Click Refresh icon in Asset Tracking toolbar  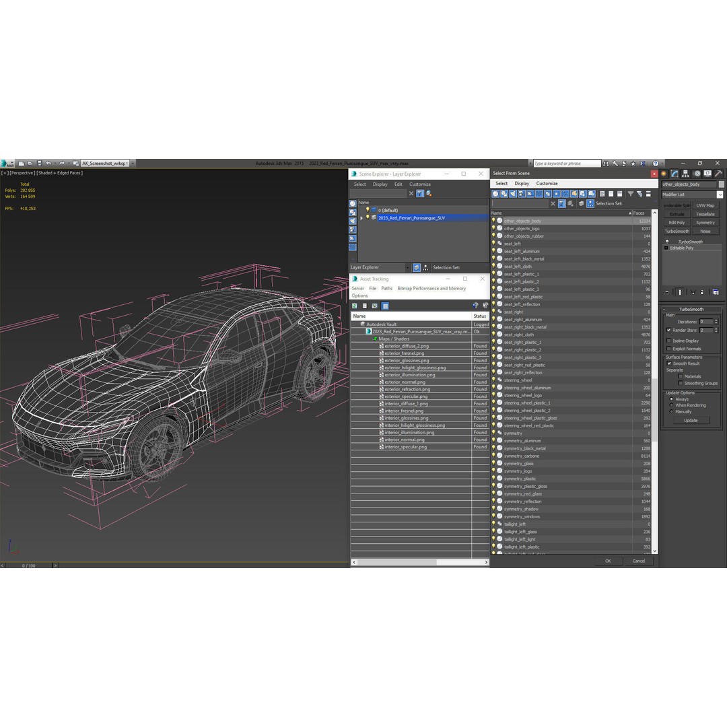(355, 306)
